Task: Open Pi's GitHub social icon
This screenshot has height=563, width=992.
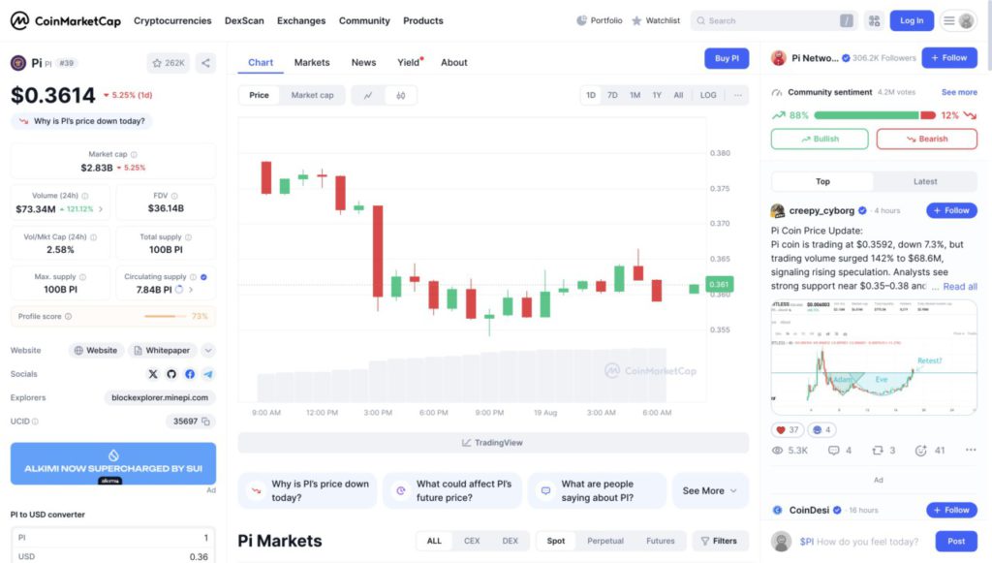Action: click(x=171, y=374)
